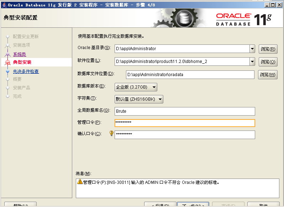
Task: Click the 字符集(T) label
Action: pyautogui.click(x=87, y=98)
